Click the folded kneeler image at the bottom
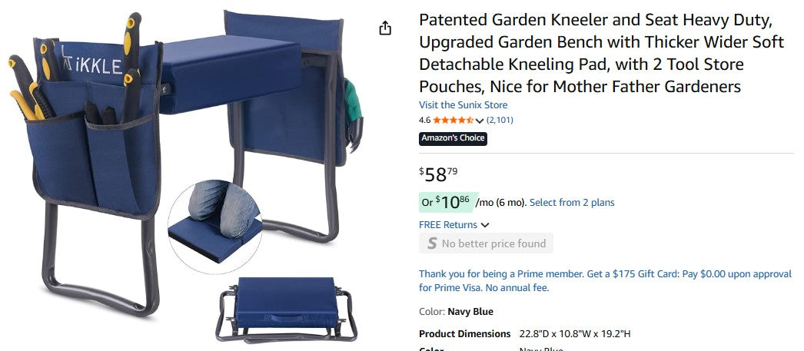Screen dimensions: 804x351 coord(285,308)
